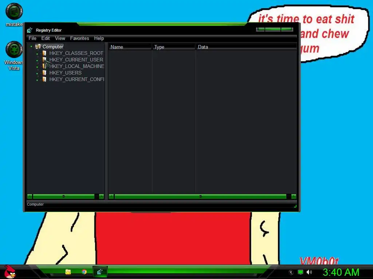
Task: Collapse the Computer tree node
Action: (31, 46)
